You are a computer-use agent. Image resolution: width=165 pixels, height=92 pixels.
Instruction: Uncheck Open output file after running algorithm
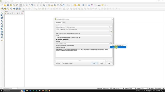(56, 45)
